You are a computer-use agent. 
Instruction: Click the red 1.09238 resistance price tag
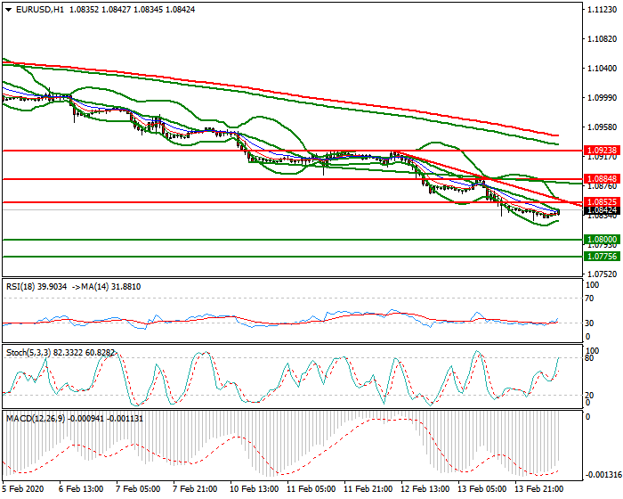[x=602, y=151]
